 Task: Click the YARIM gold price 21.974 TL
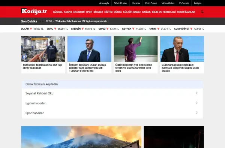(x=166, y=29)
